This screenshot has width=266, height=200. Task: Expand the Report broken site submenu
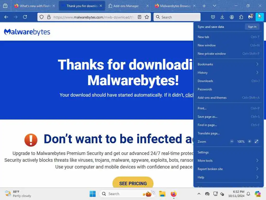pyautogui.click(x=228, y=169)
